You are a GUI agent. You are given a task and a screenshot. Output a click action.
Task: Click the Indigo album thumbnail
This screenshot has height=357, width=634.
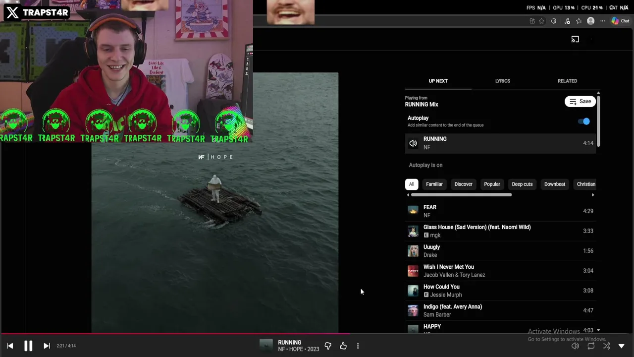(413, 310)
